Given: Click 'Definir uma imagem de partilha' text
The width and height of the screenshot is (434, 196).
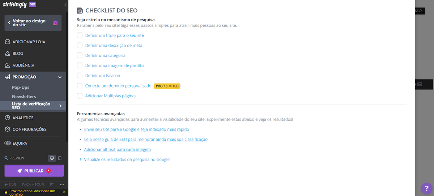Looking at the screenshot, I should click(115, 65).
